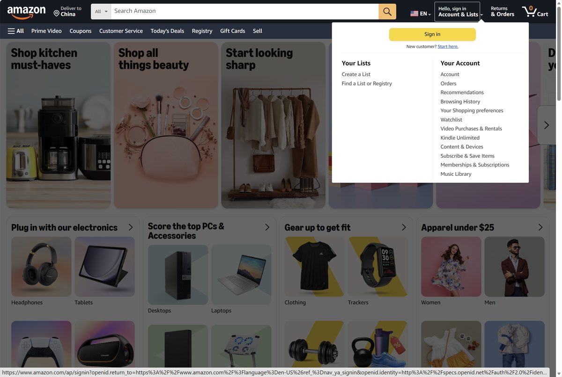Go to Prime Video

[x=46, y=31]
